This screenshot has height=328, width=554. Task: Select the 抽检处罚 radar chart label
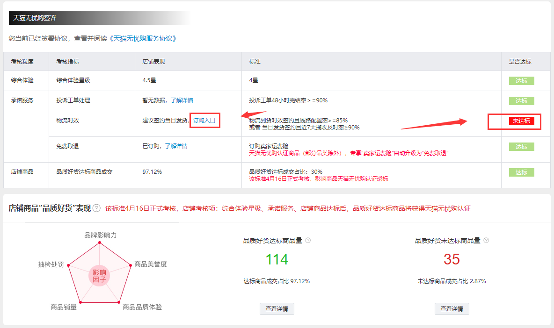pos(51,264)
